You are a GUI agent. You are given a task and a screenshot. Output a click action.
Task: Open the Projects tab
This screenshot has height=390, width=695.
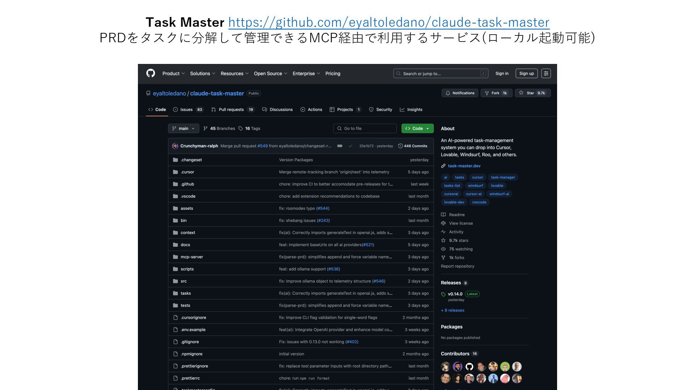click(345, 109)
